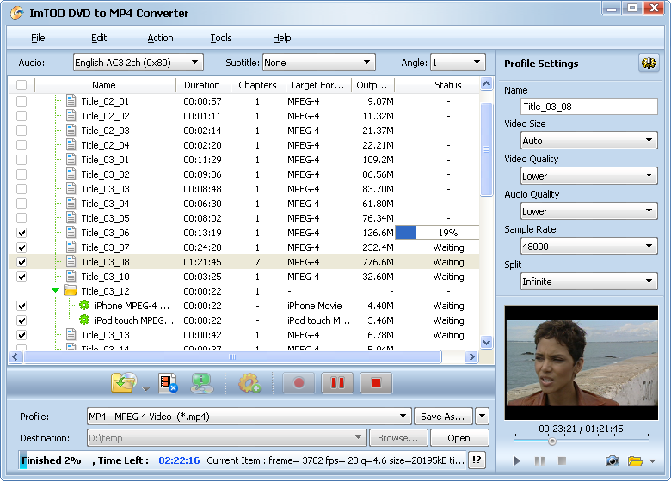The height and width of the screenshot is (481, 671).
Task: Toggle the select-all header checkbox
Action: point(22,85)
